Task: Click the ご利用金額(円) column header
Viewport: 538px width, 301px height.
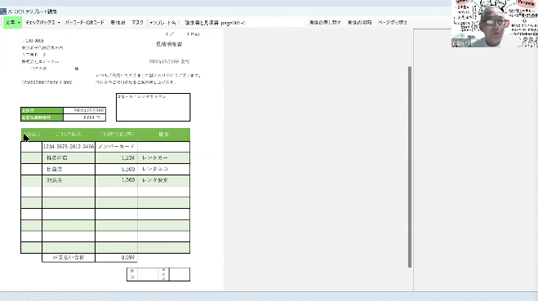Action: click(x=116, y=135)
